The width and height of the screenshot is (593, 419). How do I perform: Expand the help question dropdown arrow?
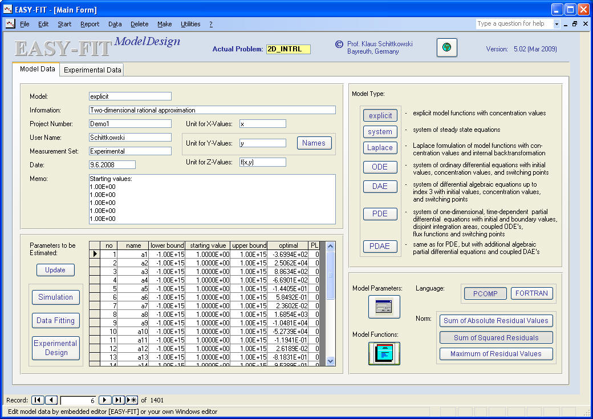pos(557,24)
